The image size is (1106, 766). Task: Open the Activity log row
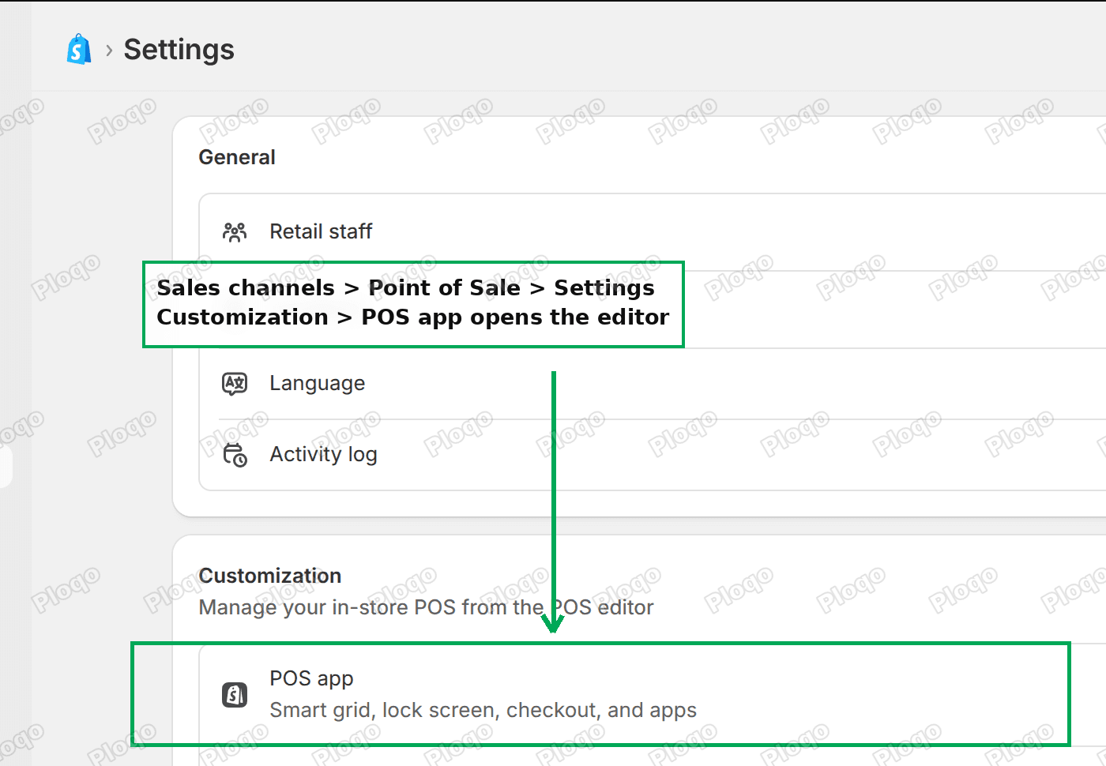(653, 455)
